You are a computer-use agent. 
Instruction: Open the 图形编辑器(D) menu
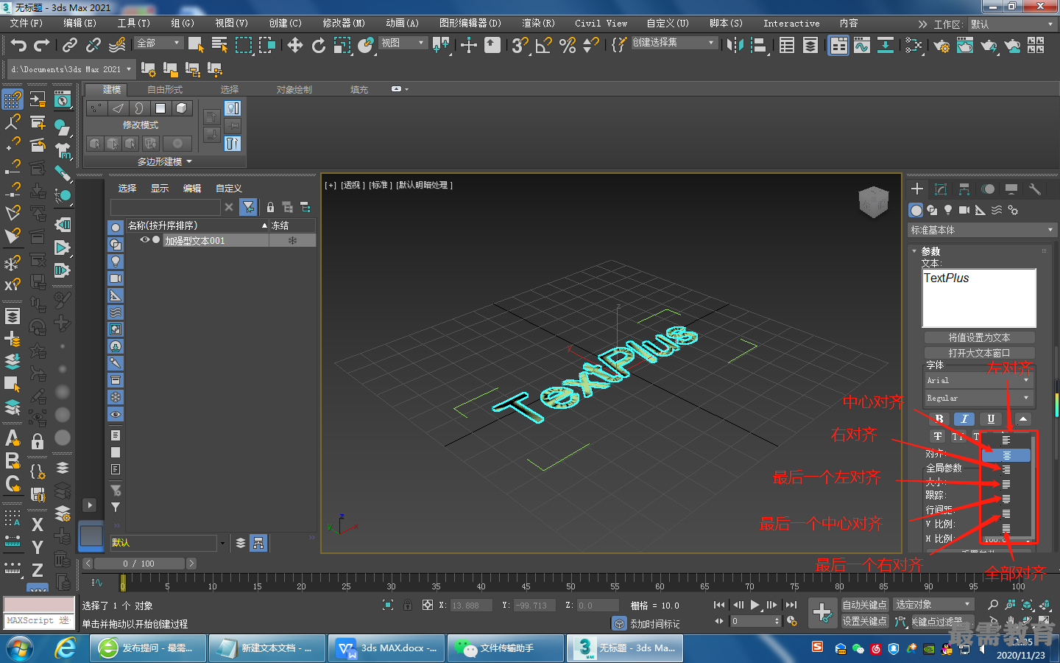click(470, 24)
